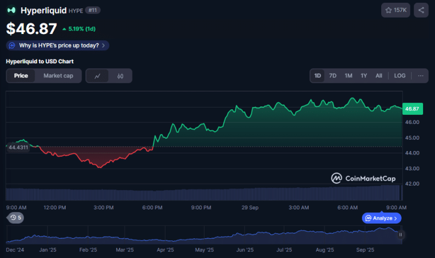Click the #11 rank badge

click(93, 10)
